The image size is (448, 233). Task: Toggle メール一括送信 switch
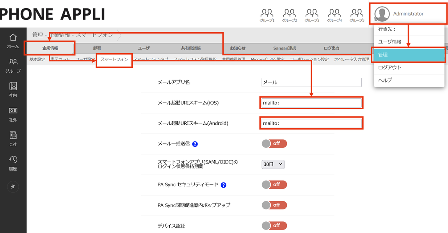tap(274, 144)
